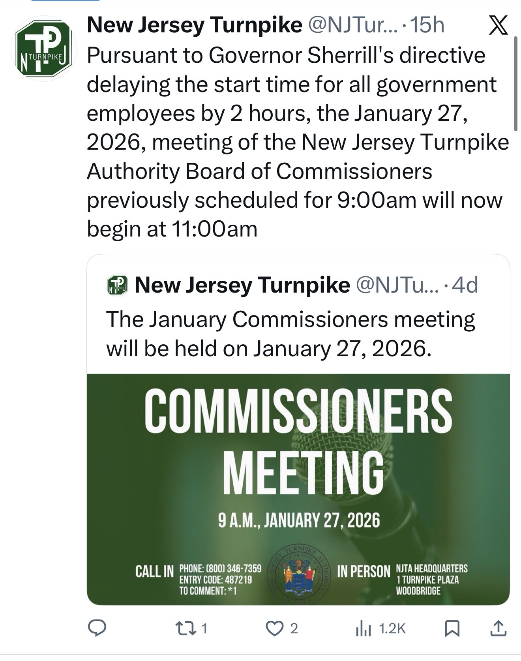Bookmark this post
This screenshot has width=521, height=661.
coord(452,628)
